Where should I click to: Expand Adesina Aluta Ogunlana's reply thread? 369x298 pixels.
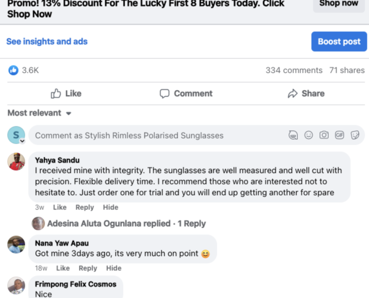click(126, 224)
